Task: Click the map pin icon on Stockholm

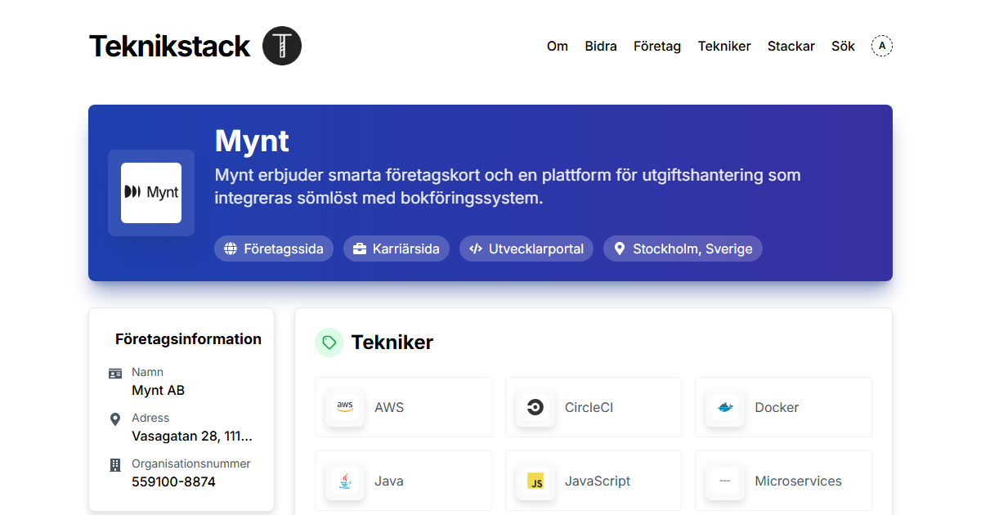Action: tap(620, 249)
